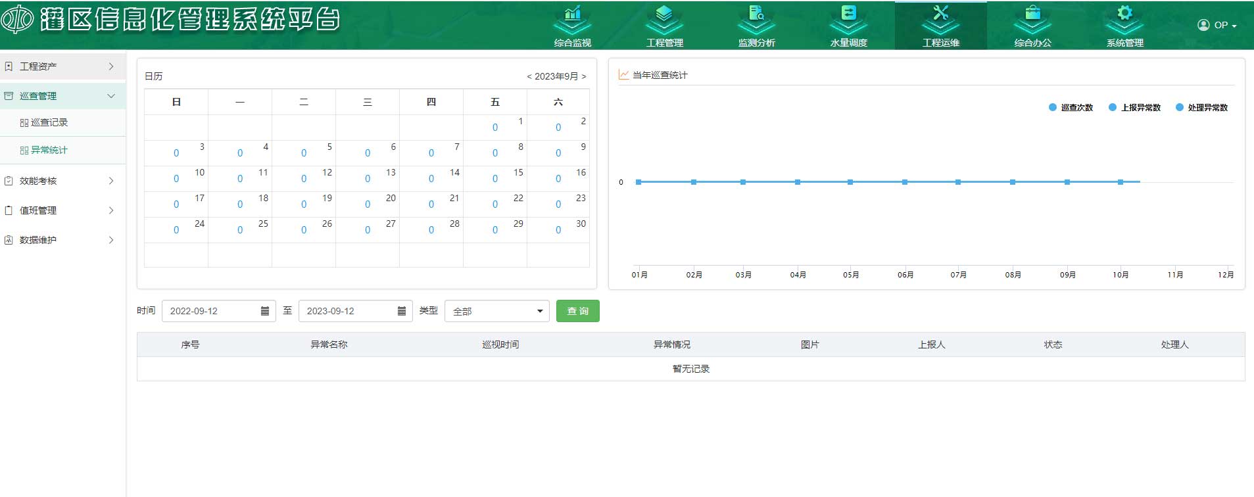This screenshot has height=497, width=1254.
Task: Click the start date calendar icon
Action: pos(265,311)
